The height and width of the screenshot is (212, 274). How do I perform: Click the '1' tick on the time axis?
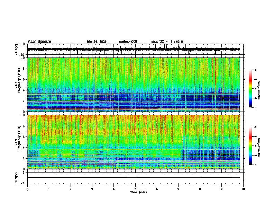pyautogui.click(x=49, y=189)
